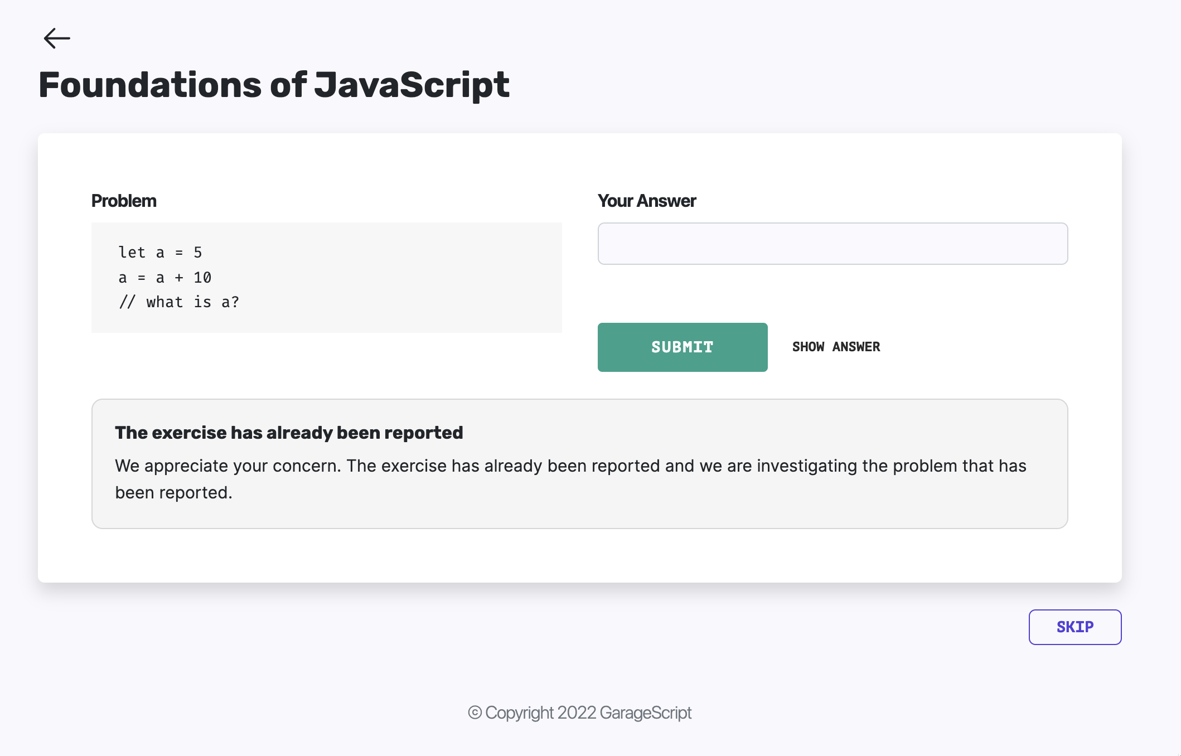This screenshot has height=756, width=1181.
Task: Focus the Your Answer input field
Action: point(832,244)
